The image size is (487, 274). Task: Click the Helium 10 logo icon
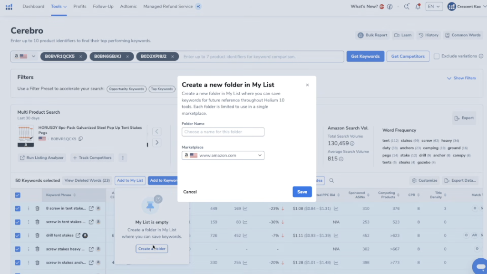click(10, 7)
